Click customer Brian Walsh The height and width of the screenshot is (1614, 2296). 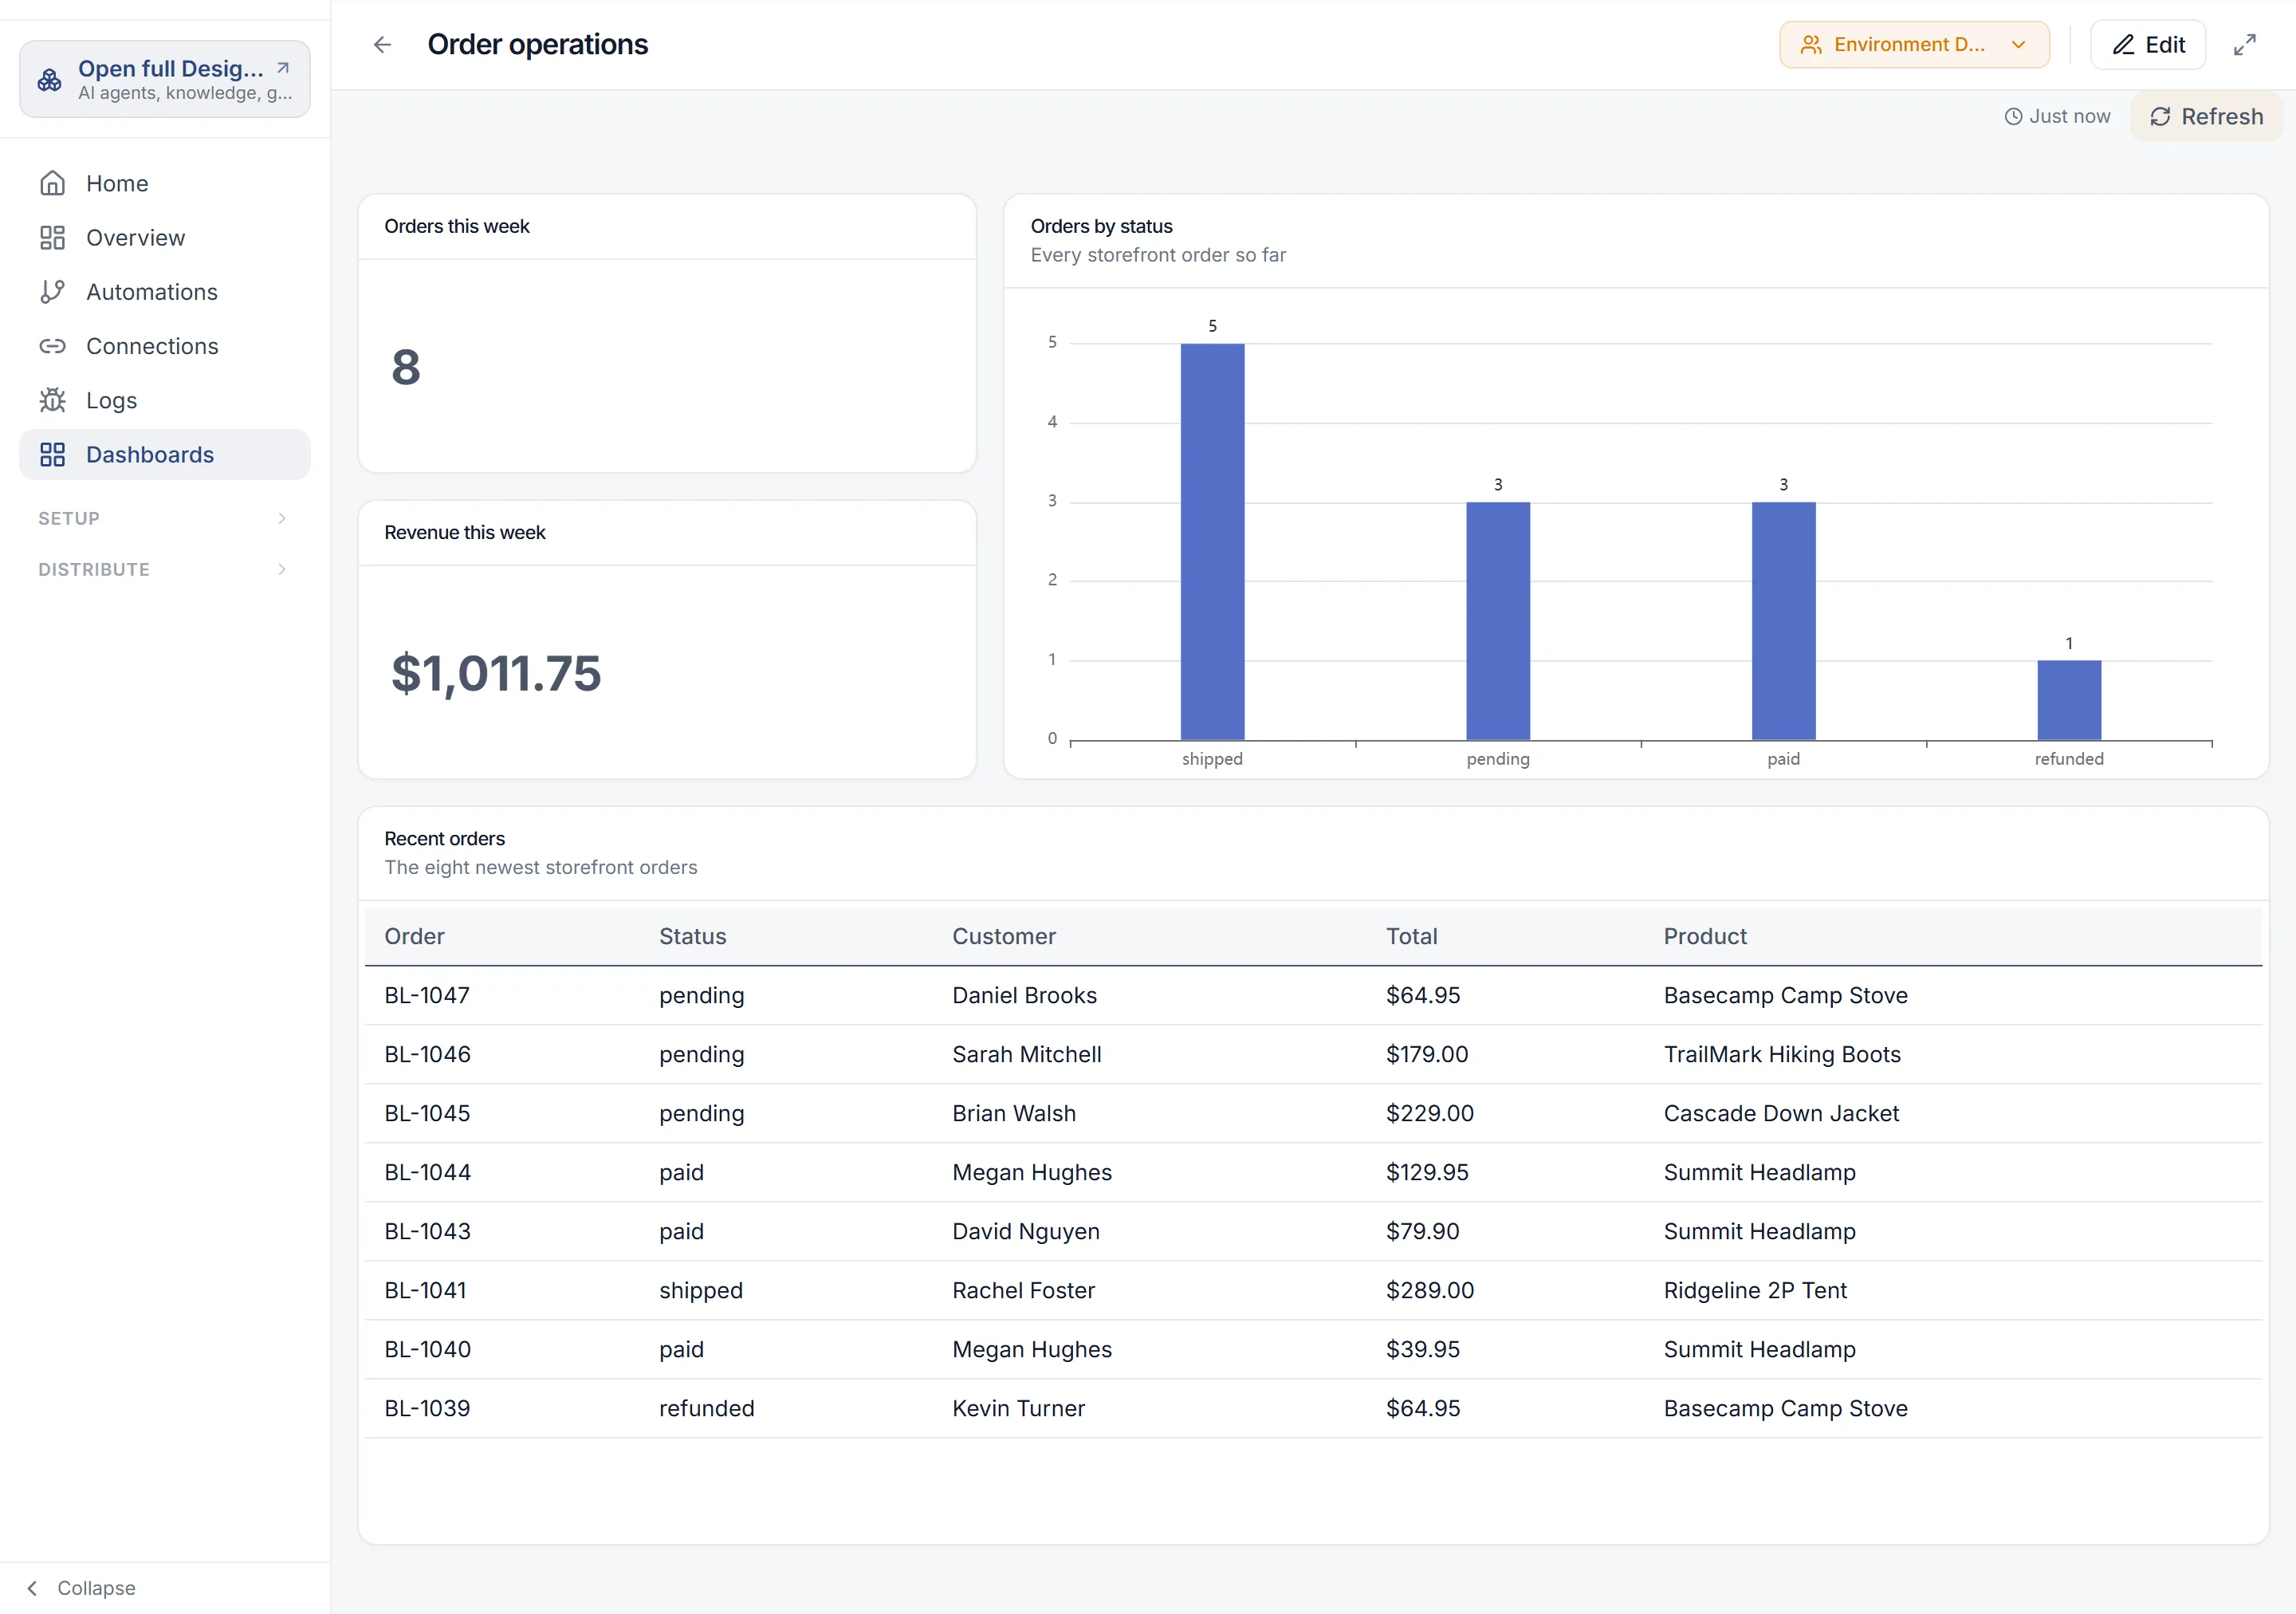click(x=1014, y=1114)
